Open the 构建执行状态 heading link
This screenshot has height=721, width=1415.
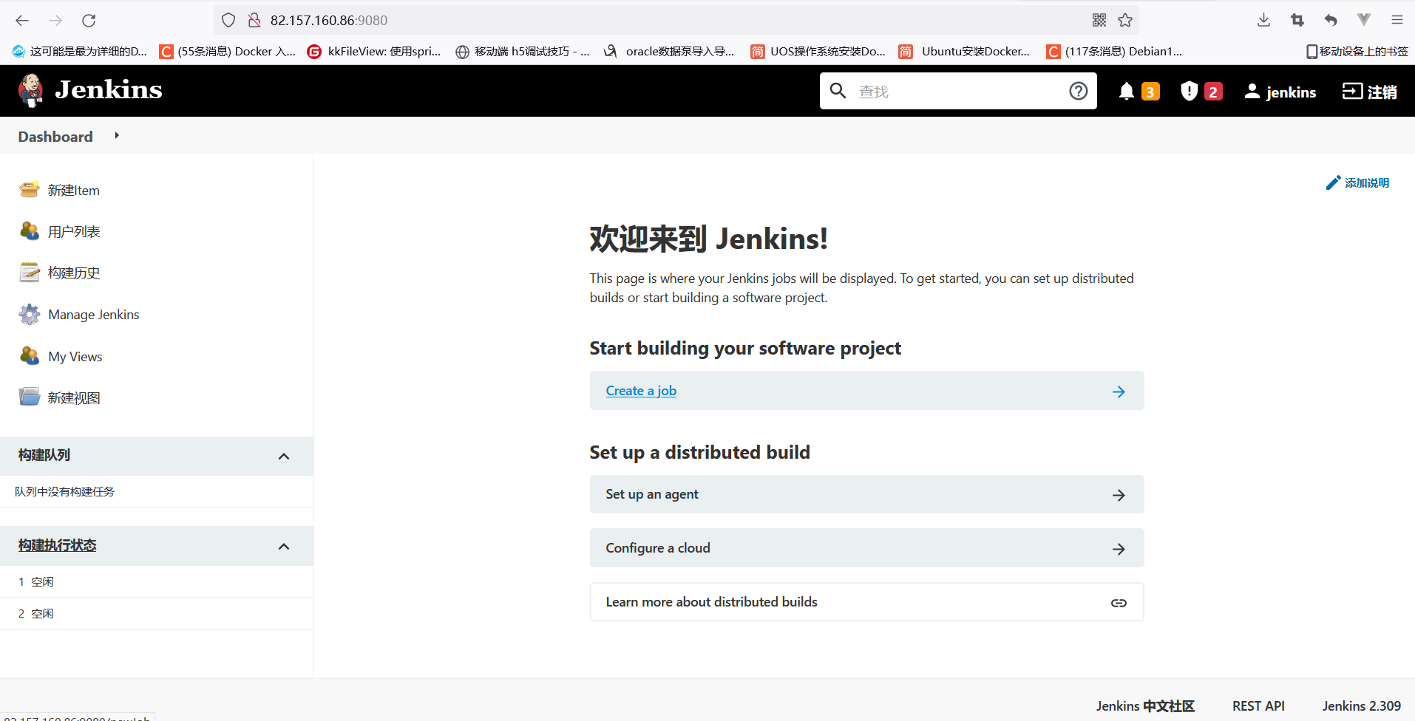58,545
